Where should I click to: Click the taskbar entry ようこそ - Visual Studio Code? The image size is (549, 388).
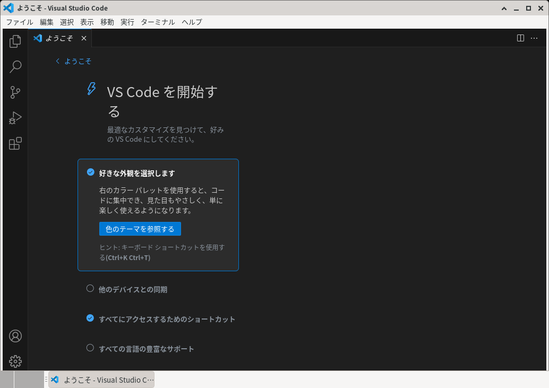(x=101, y=380)
